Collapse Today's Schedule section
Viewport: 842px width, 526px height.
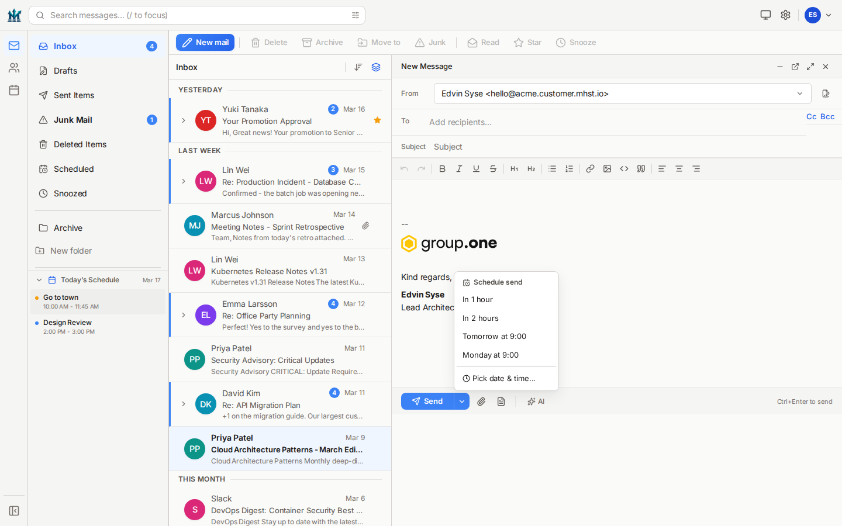point(39,280)
